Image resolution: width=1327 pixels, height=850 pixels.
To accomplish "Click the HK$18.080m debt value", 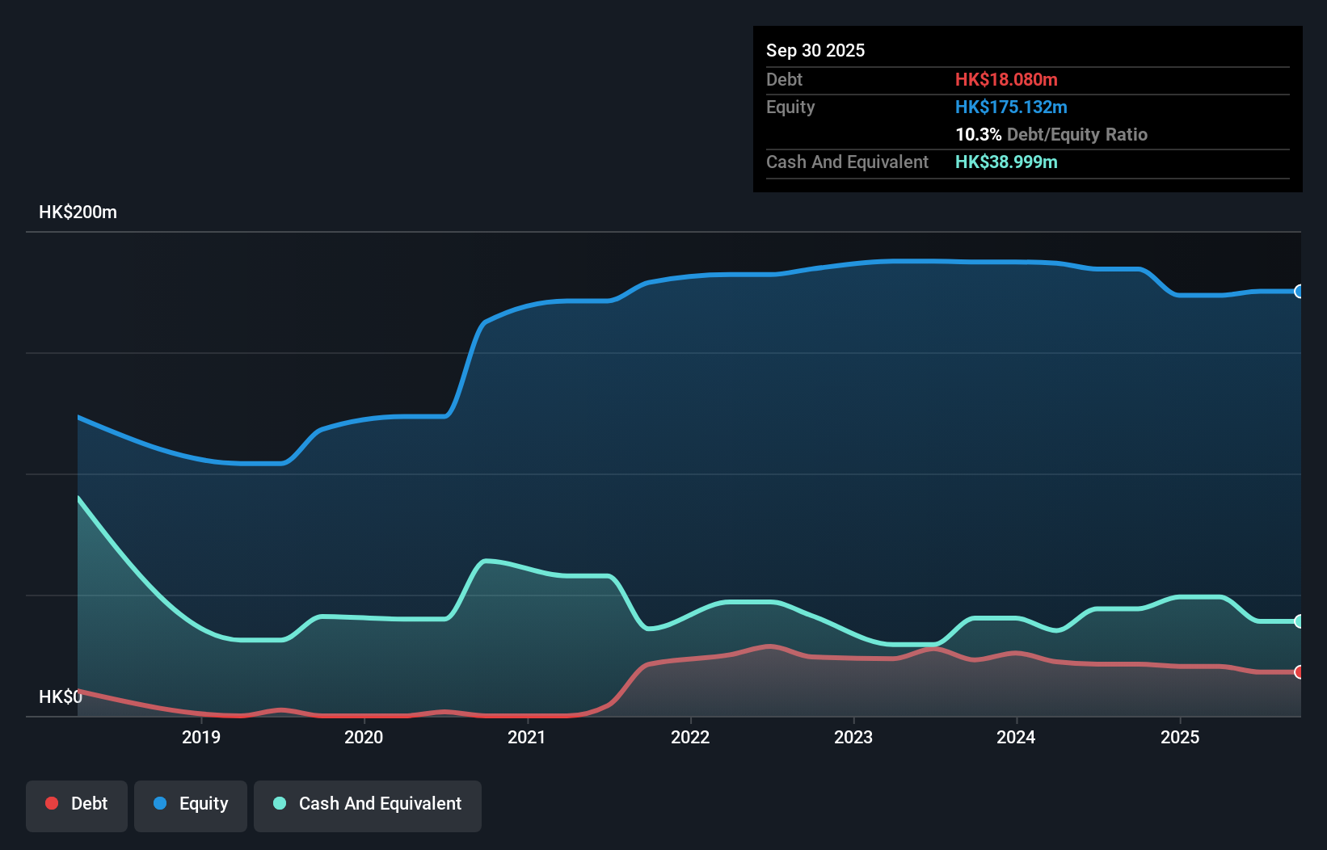I will click(x=1006, y=80).
